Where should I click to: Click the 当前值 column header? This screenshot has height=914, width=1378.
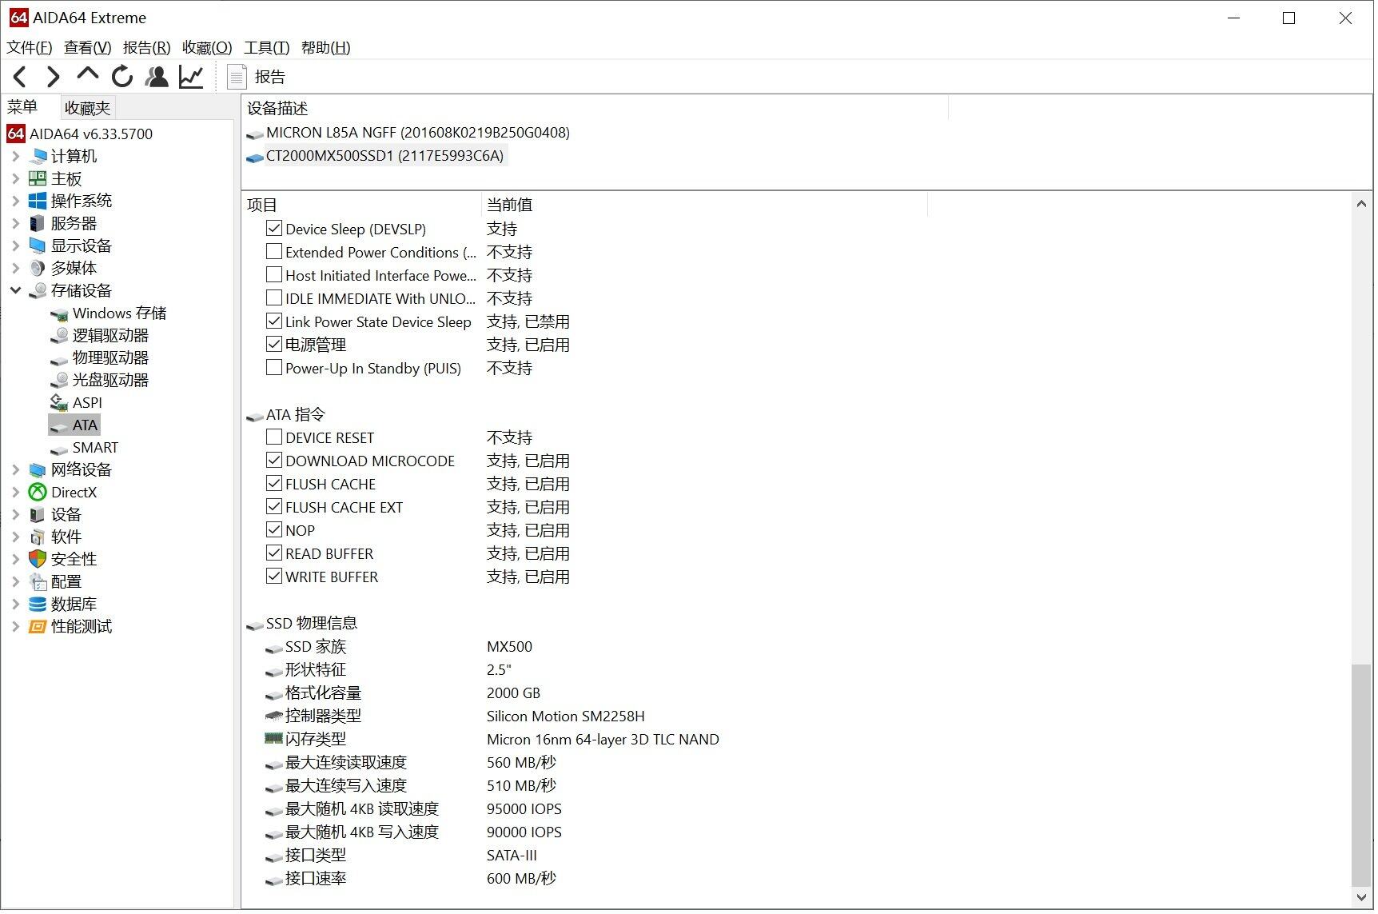[x=706, y=205]
